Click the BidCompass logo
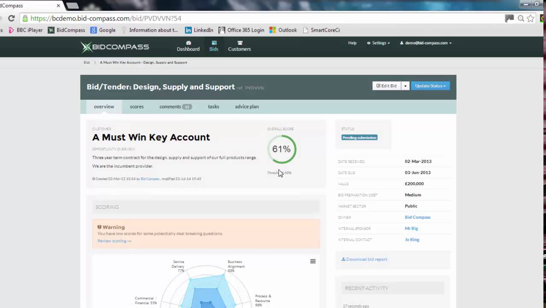 click(x=115, y=47)
